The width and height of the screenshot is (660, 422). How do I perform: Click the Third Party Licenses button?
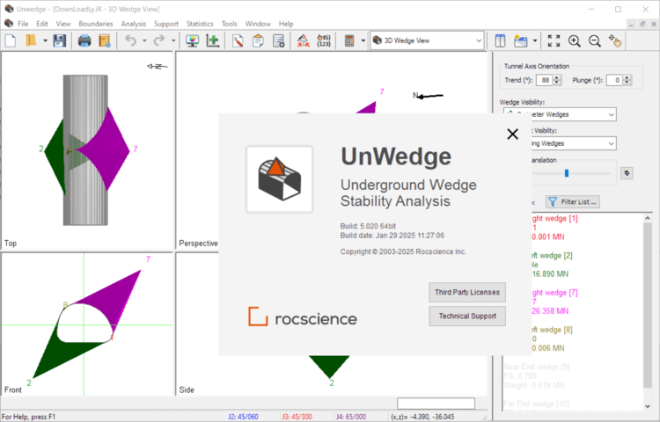point(467,292)
